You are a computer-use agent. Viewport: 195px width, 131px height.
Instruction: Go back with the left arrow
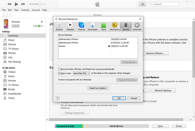pyautogui.click(x=5, y=15)
